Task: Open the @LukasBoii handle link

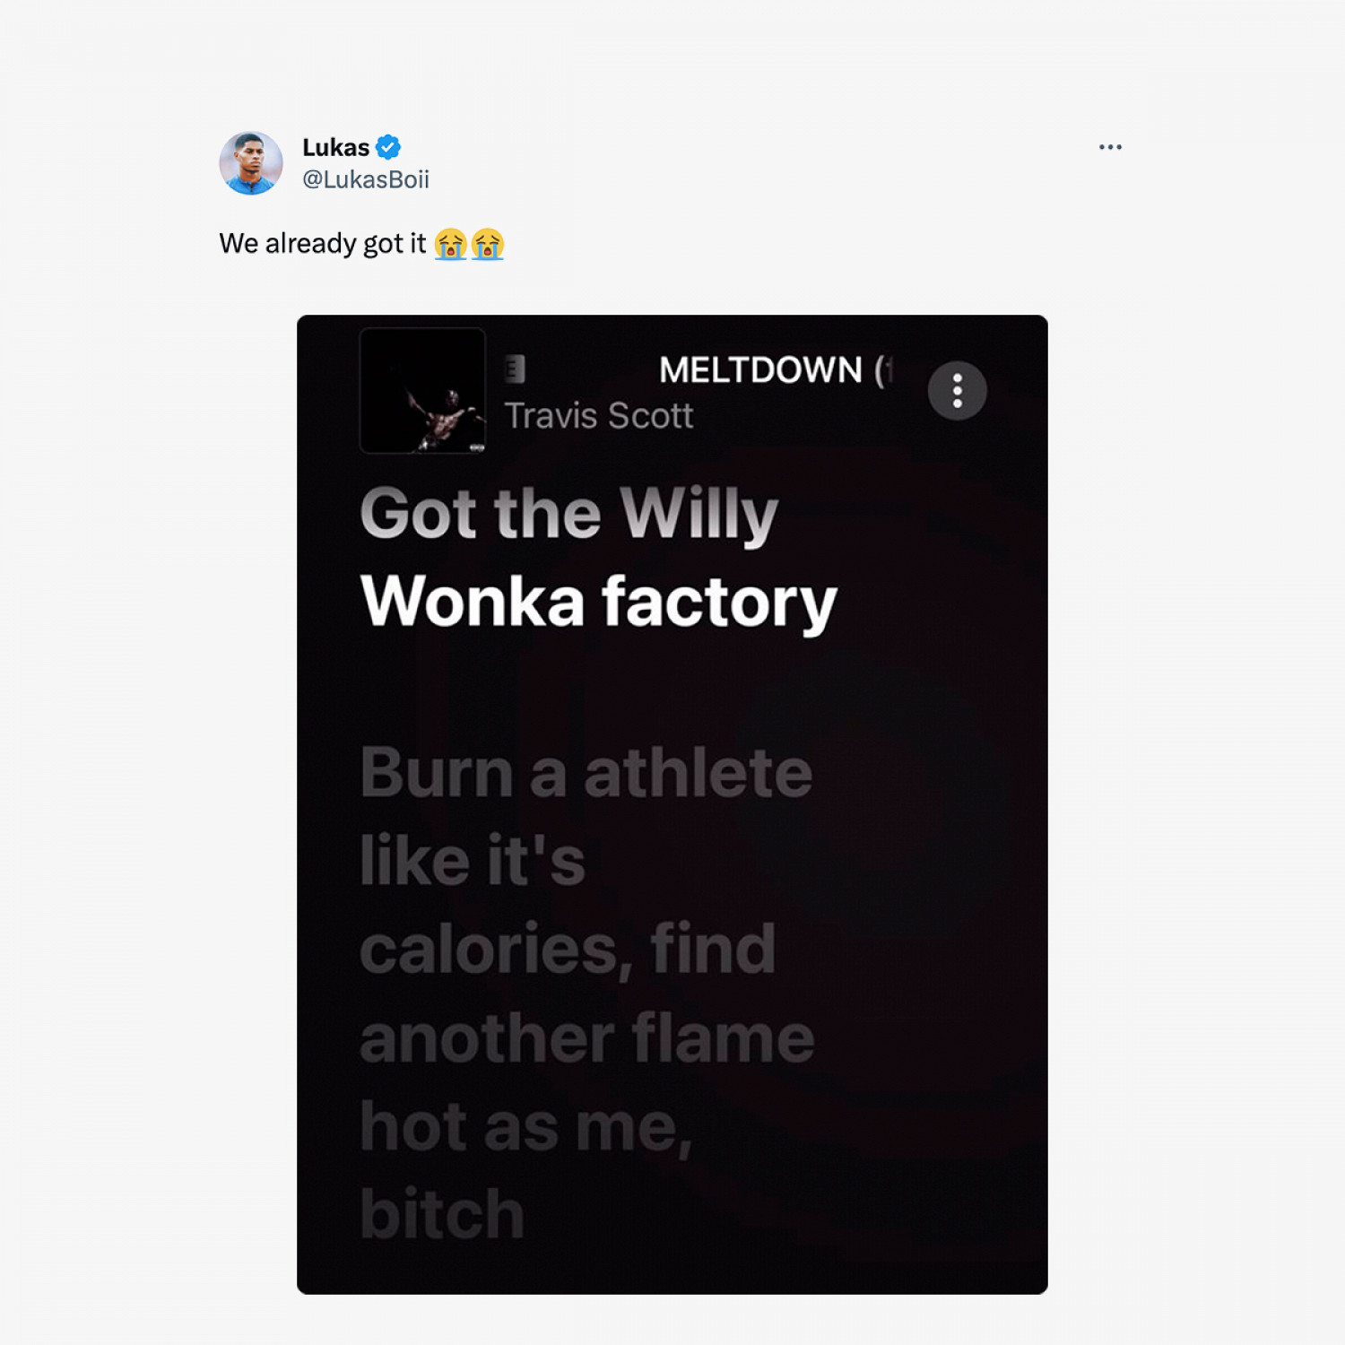Action: click(x=366, y=179)
